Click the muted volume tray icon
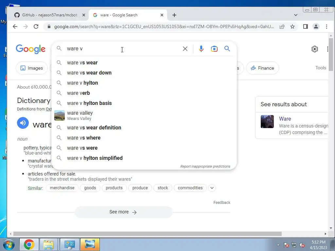Viewport: 335px width, 251px height. (302, 245)
